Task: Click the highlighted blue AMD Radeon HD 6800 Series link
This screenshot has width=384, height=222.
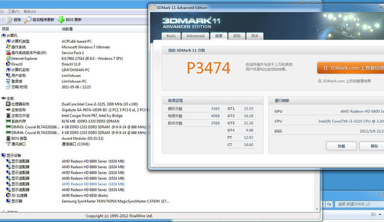Action: (x=93, y=184)
